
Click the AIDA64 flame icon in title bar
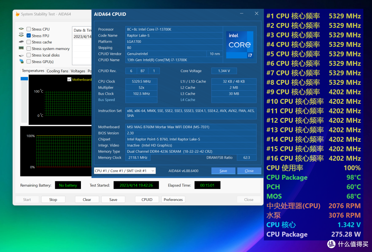[x=17, y=14]
